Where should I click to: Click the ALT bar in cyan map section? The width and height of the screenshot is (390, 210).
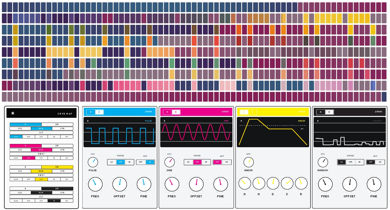(x=41, y=133)
